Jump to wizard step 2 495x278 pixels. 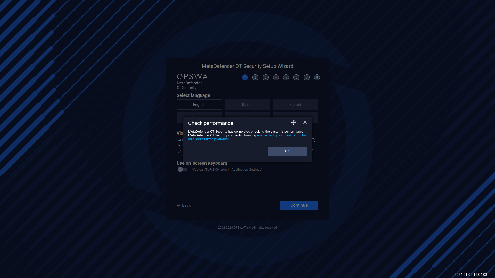[x=255, y=77]
